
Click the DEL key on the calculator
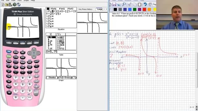point(23,53)
